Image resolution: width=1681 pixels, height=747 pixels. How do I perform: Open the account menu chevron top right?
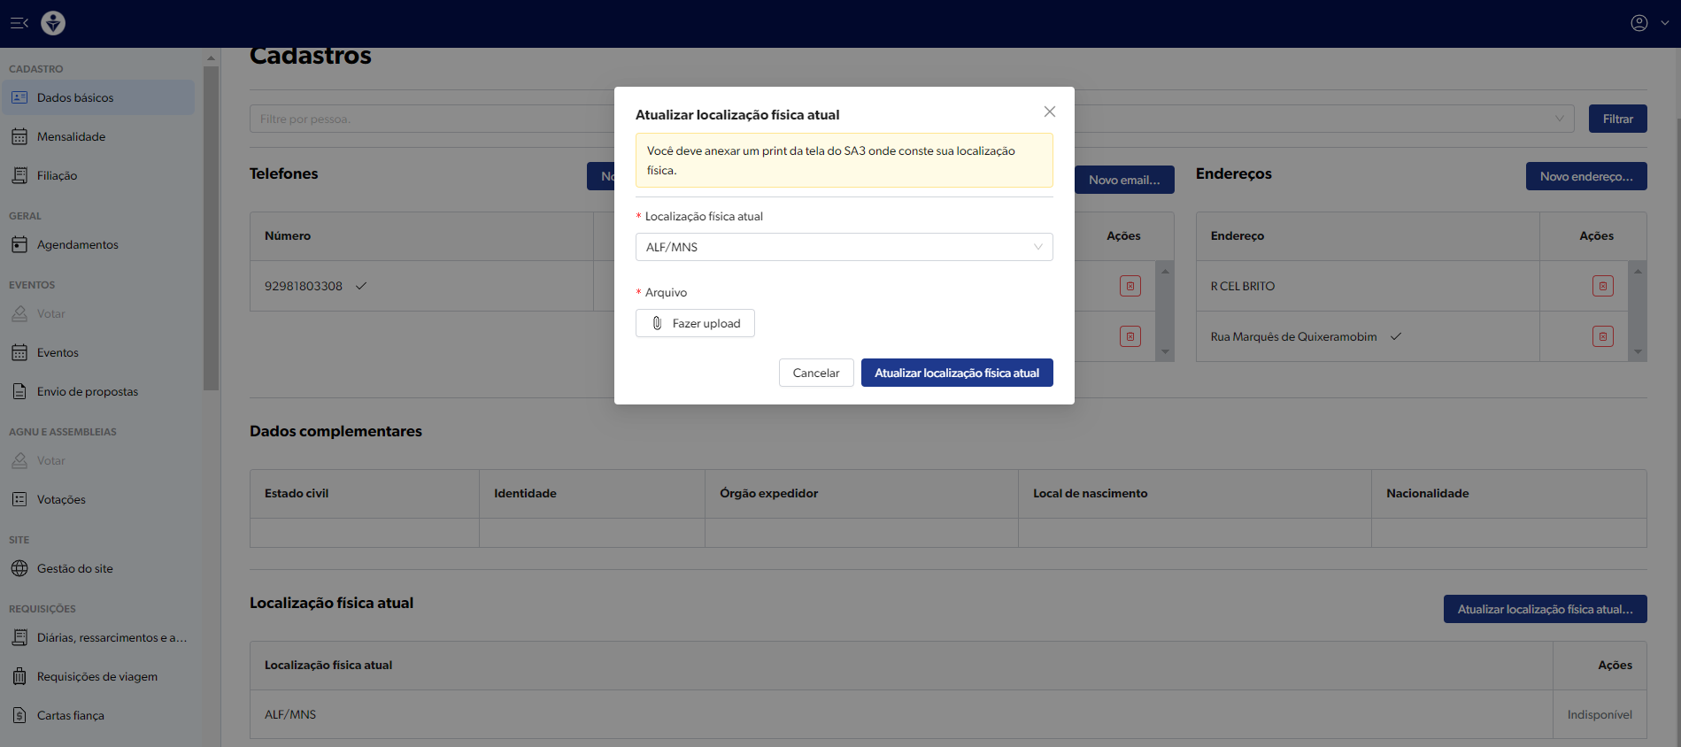(1664, 23)
